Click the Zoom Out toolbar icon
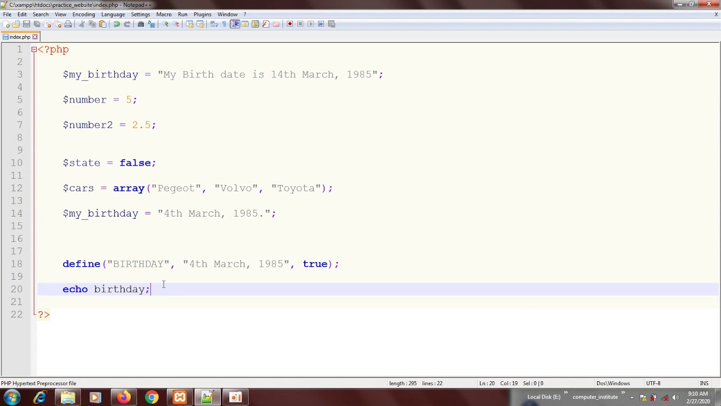This screenshot has height=406, width=721. click(x=176, y=24)
